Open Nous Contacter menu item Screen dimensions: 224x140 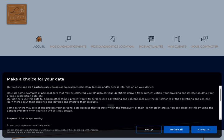(204, 47)
